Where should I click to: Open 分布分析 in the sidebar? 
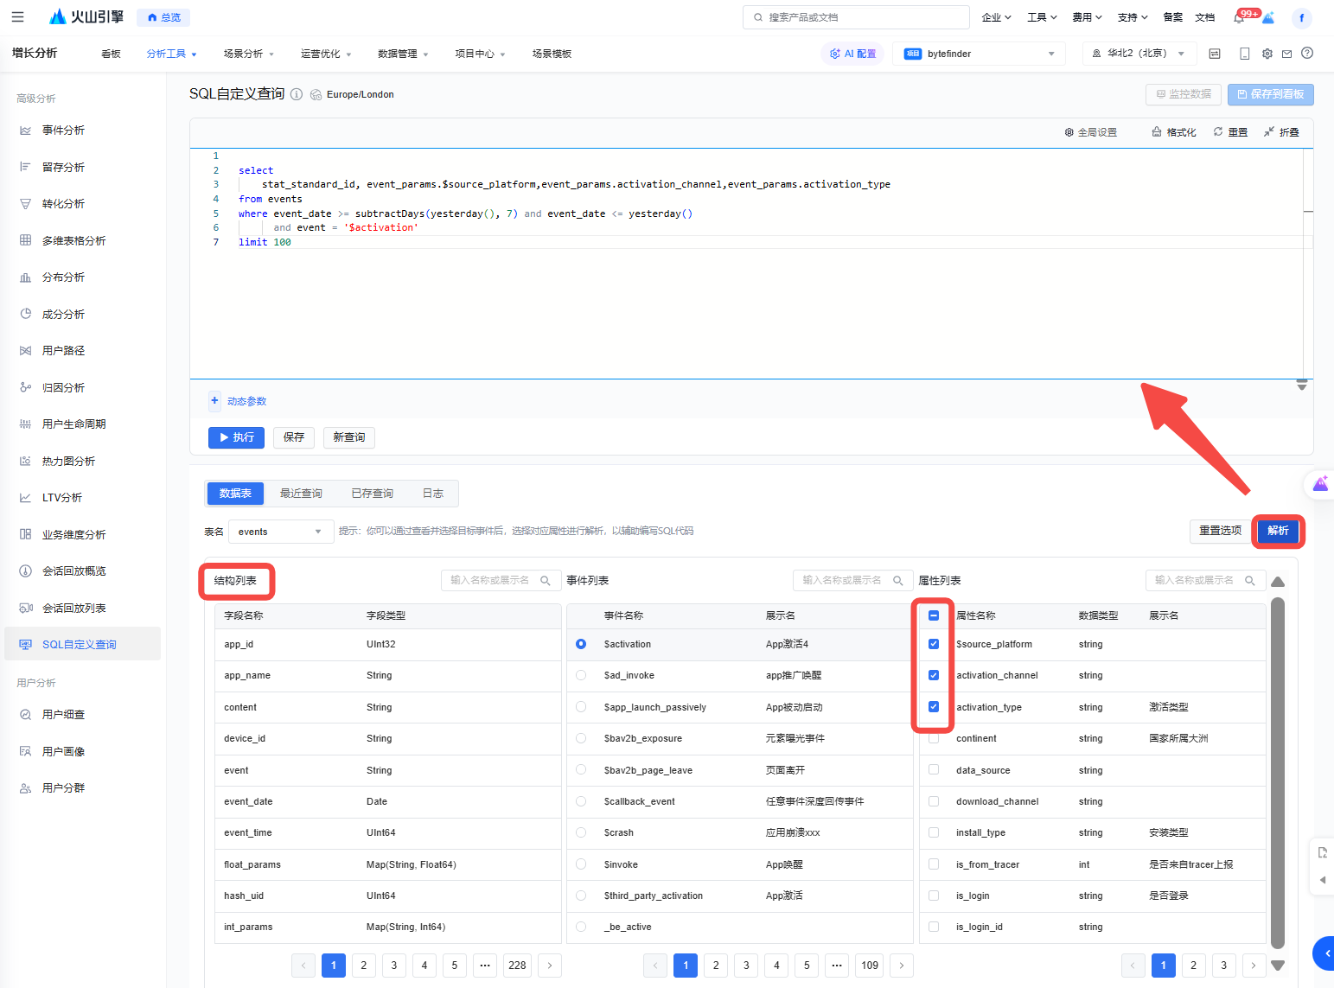63,277
